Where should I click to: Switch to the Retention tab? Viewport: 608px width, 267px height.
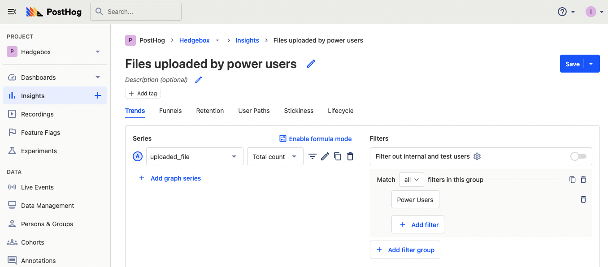210,111
